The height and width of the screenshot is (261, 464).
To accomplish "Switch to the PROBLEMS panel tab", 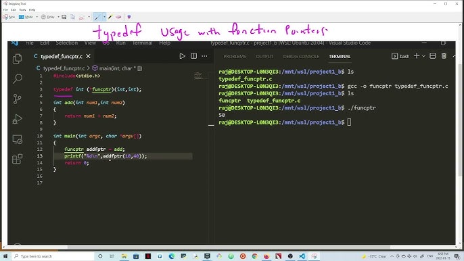I will point(235,56).
